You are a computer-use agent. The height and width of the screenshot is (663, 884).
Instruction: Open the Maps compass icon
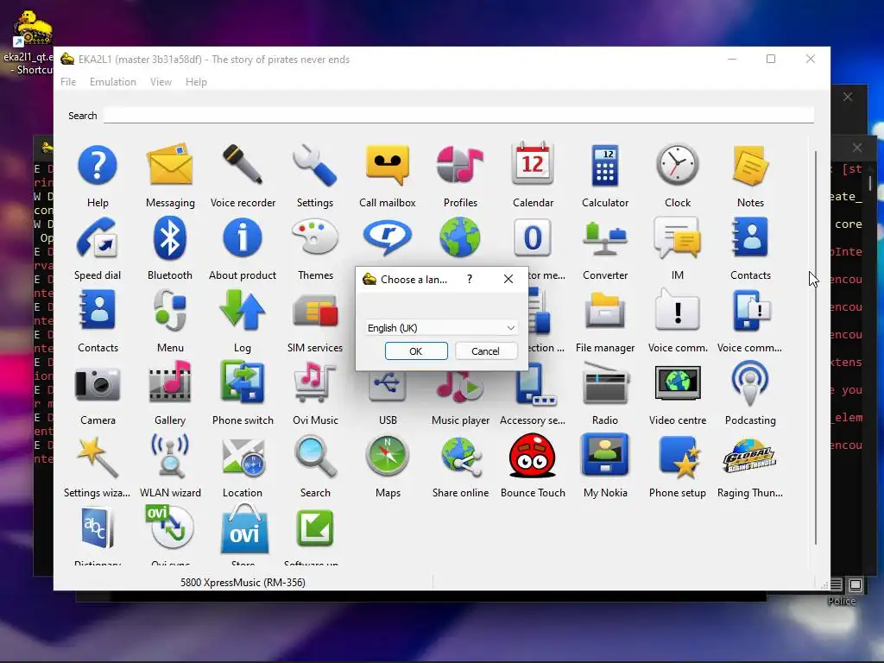(388, 455)
